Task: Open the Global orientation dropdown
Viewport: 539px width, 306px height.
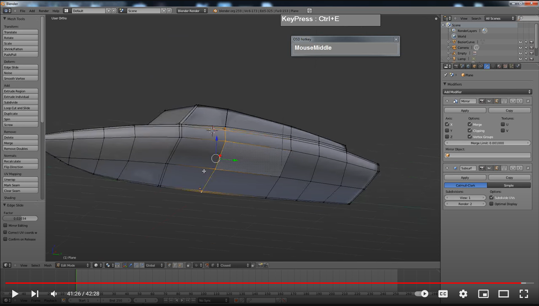Action: (154, 265)
